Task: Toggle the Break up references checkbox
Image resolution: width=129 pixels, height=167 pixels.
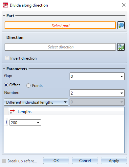Action: [4, 161]
